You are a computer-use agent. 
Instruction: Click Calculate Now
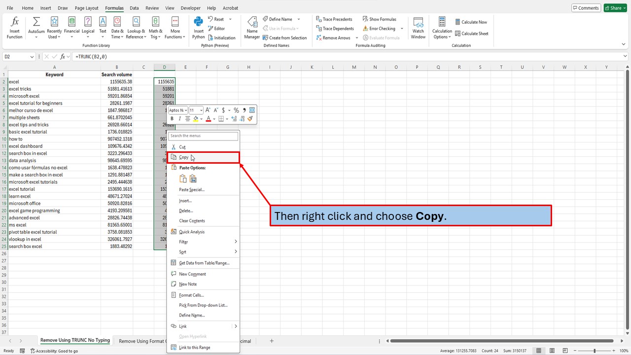tap(471, 22)
